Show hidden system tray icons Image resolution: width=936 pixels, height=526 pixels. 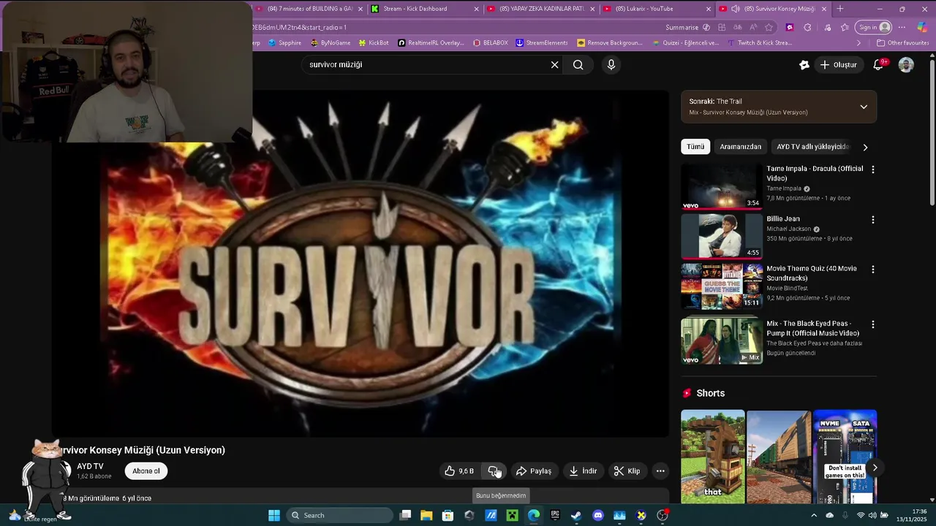(815, 516)
